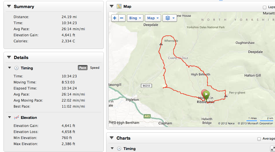Collapse the Elevation section
The height and width of the screenshot is (152, 275).
pos(10,117)
